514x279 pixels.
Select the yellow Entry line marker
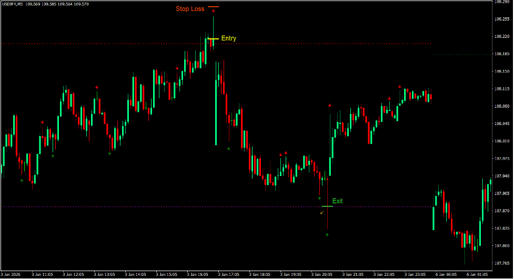point(213,38)
